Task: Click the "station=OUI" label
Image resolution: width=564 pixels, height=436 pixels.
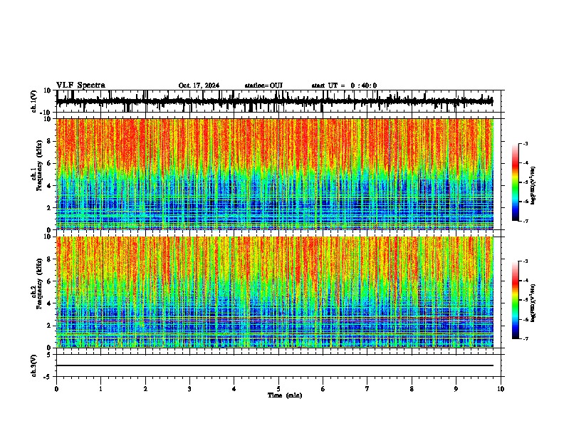Action: click(x=263, y=85)
